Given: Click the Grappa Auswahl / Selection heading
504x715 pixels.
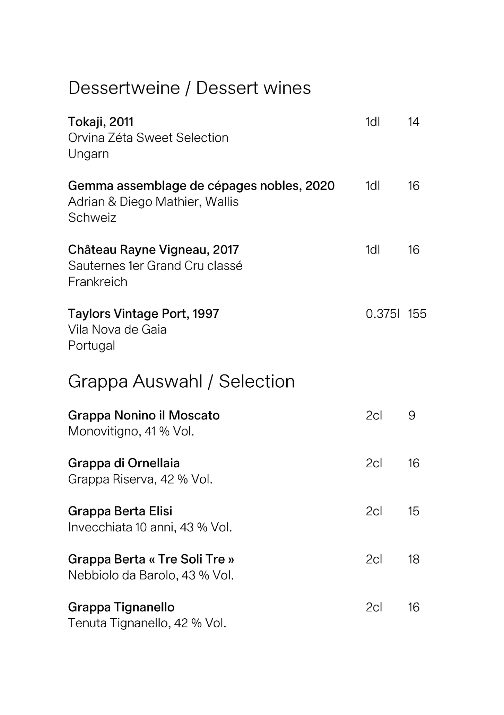Looking at the screenshot, I should click(x=181, y=381).
